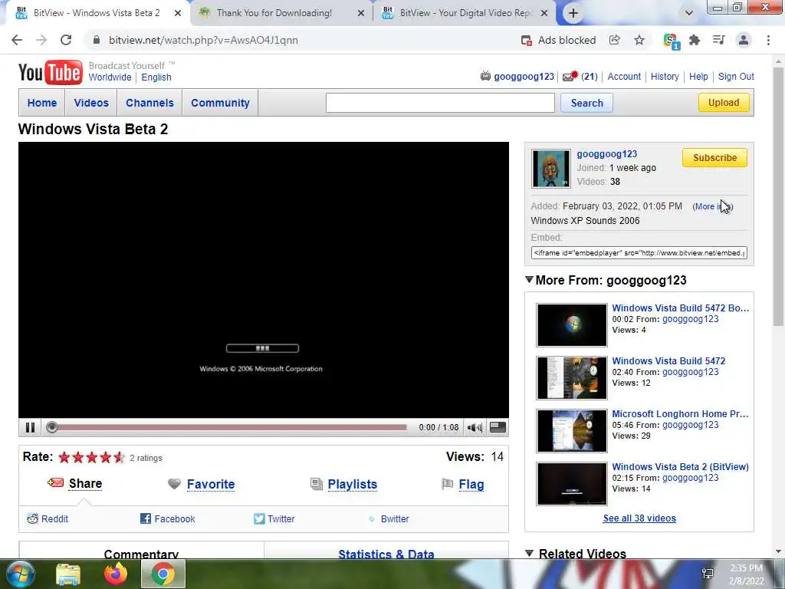This screenshot has width=785, height=589.
Task: Subscribe to googgoog123
Action: (714, 158)
